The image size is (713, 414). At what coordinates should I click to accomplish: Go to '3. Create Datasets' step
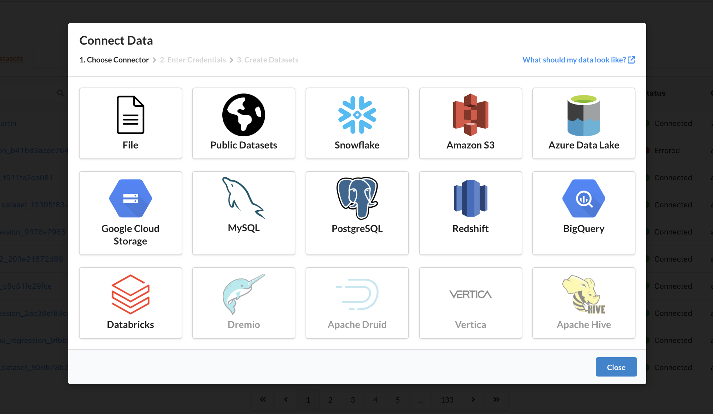point(268,60)
